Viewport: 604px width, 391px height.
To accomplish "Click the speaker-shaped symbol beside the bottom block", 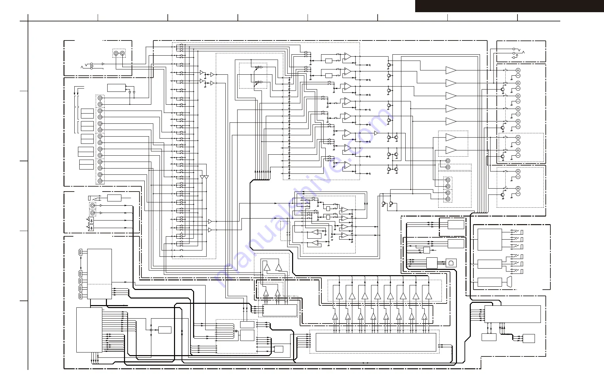I will 509,282.
